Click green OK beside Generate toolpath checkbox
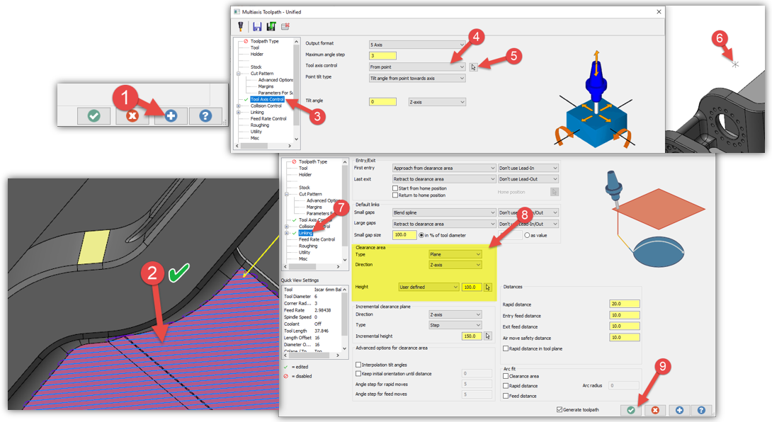 [x=630, y=410]
